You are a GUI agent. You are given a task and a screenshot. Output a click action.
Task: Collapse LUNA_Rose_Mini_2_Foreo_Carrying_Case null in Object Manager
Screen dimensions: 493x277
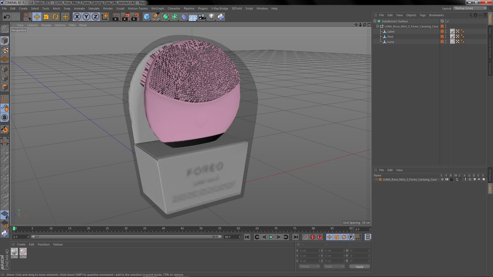378,26
